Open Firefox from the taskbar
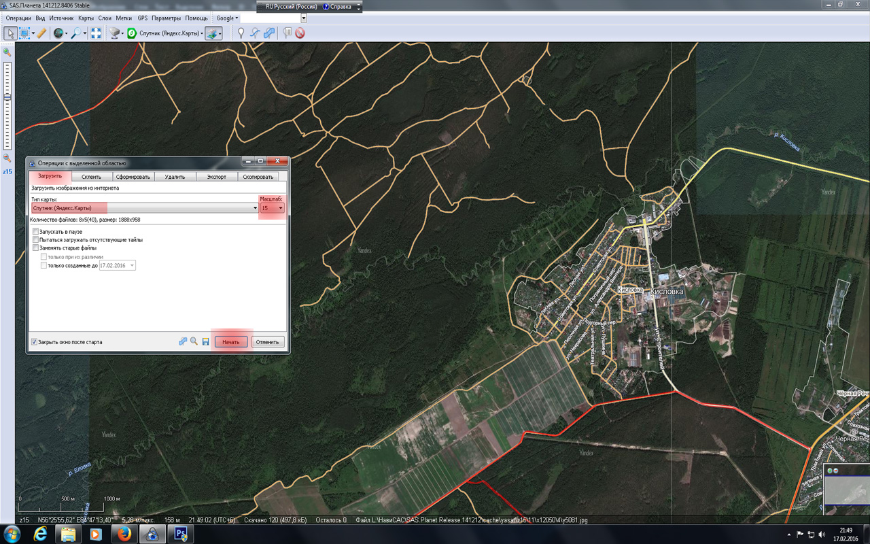Screen dimensions: 870x544 123,534
